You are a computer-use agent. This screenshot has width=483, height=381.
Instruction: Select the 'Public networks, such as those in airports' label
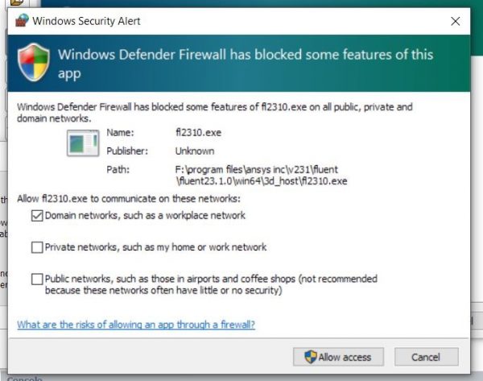(x=211, y=284)
